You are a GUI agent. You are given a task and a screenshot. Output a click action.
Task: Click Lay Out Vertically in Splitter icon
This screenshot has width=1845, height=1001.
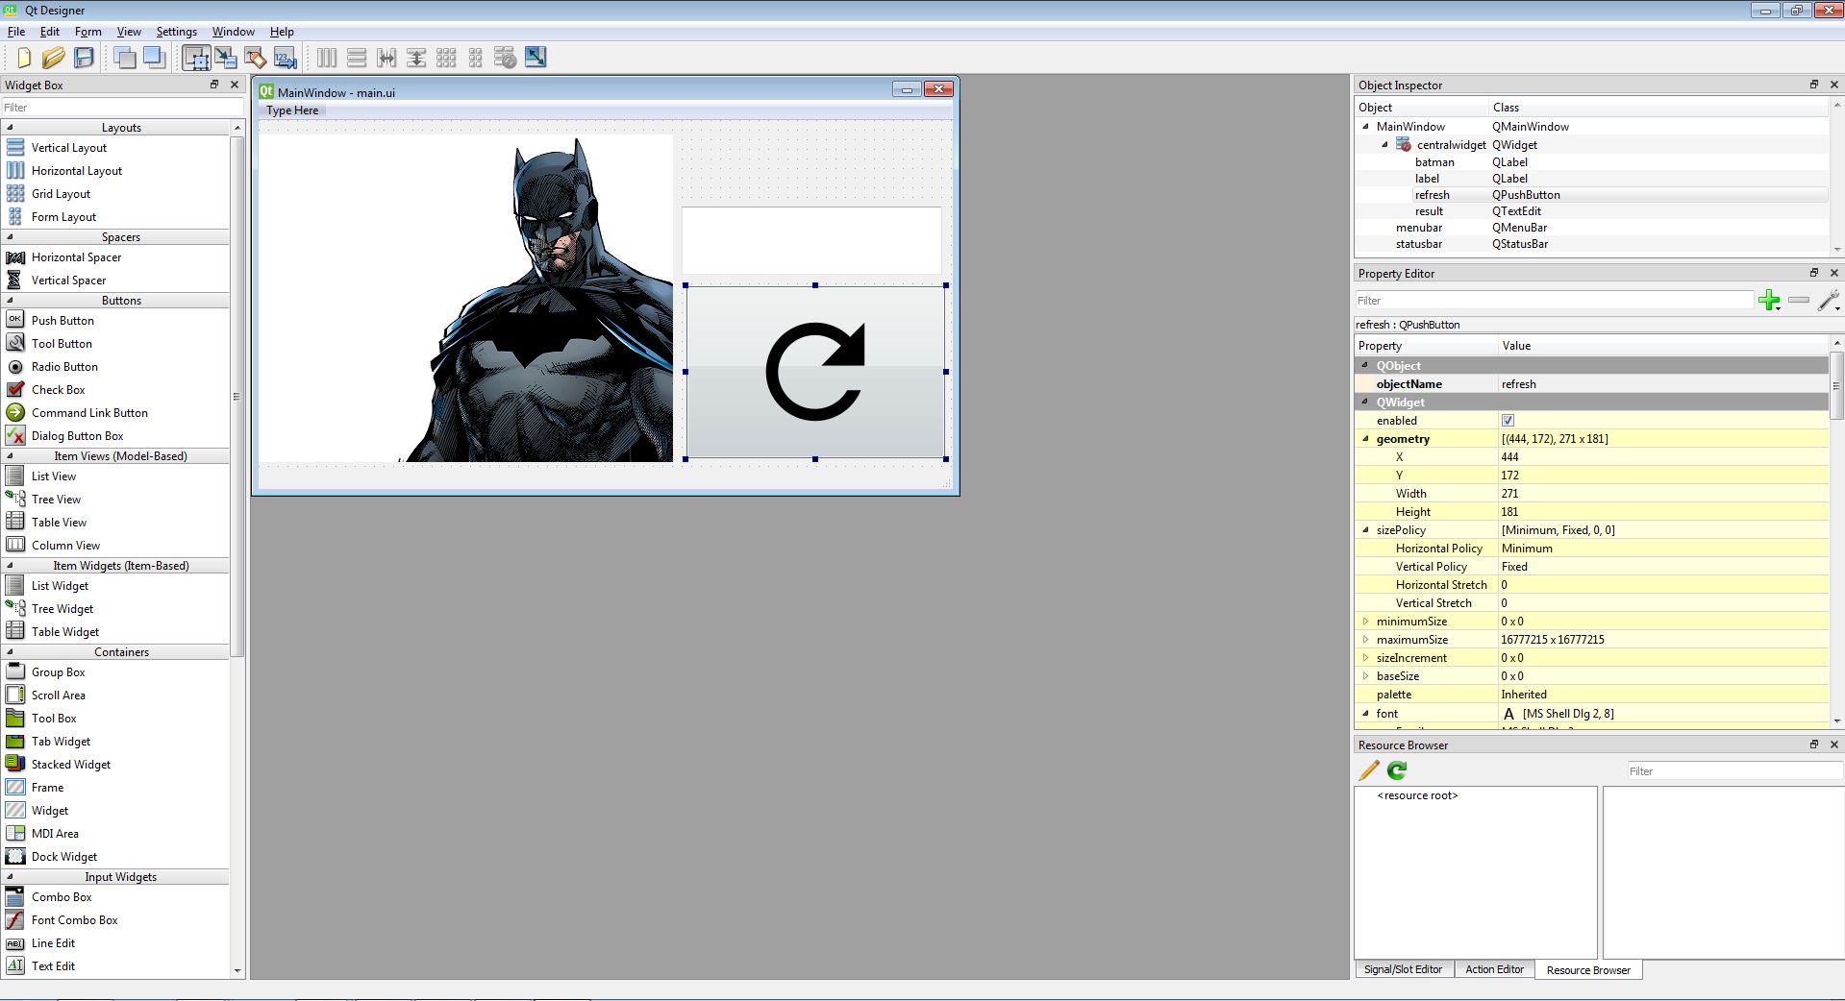click(x=416, y=58)
